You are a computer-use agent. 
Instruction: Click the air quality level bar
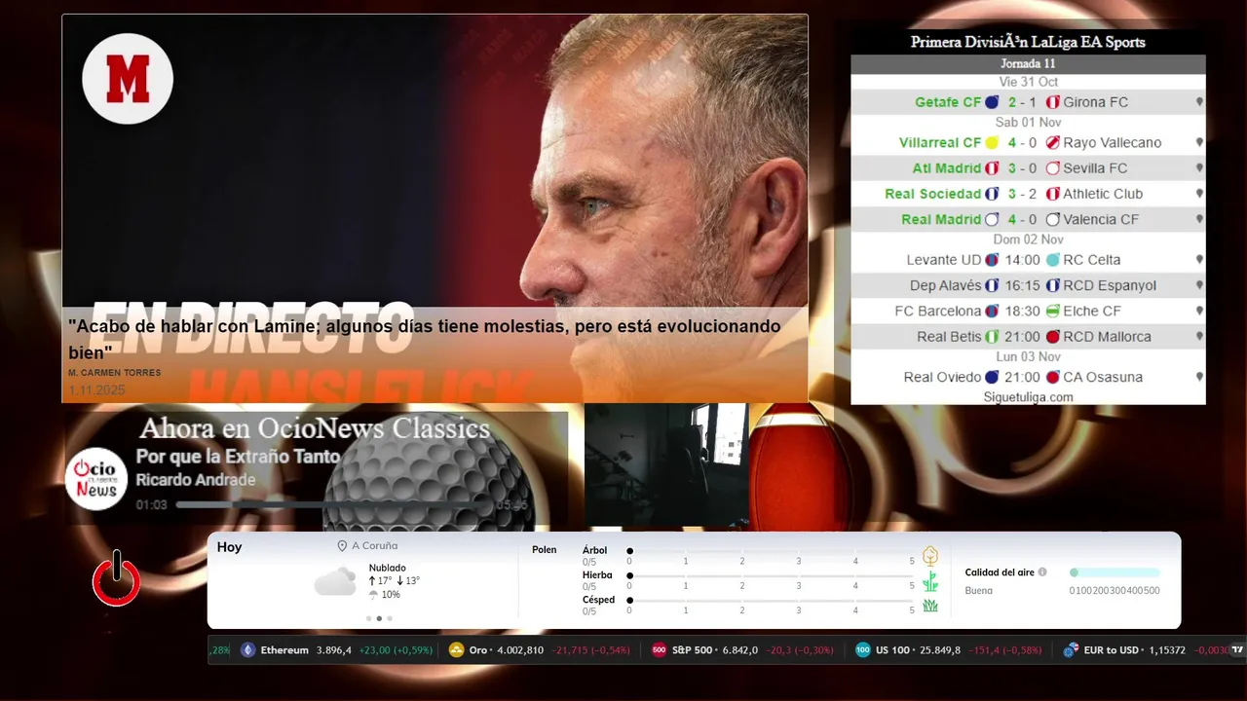click(x=1115, y=572)
